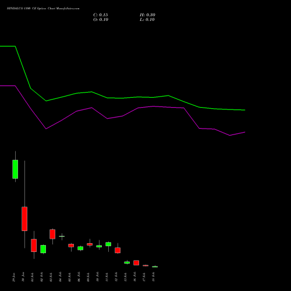291x291 pixels.
Task: Click the small green candle for 13 Feb
Action: (x=127, y=262)
